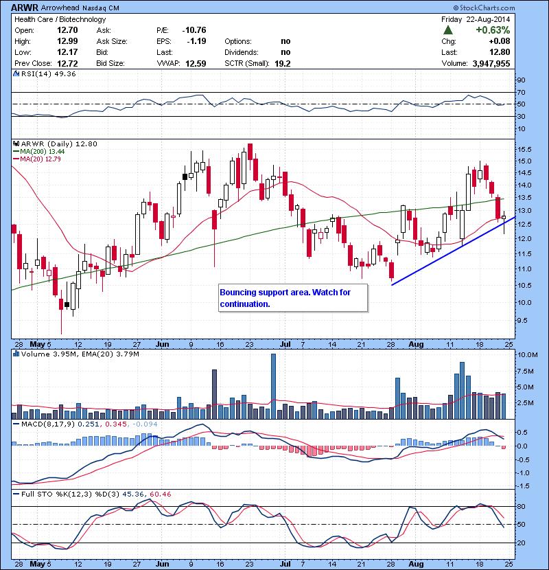Screen dimensions: 549x570
Task: Click the EPS value -1.19
Action: tap(196, 41)
